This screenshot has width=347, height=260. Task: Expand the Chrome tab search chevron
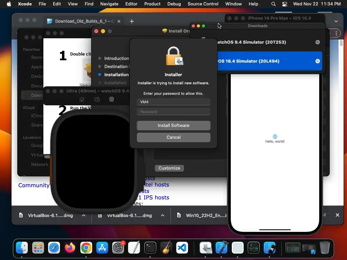pos(336,21)
